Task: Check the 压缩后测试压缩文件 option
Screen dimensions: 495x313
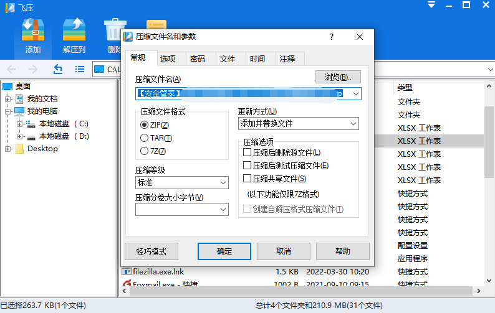Action: pos(247,166)
